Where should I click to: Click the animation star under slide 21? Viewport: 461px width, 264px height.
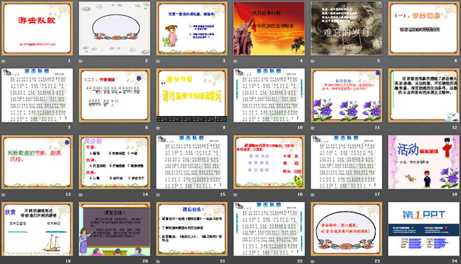coord(158,261)
